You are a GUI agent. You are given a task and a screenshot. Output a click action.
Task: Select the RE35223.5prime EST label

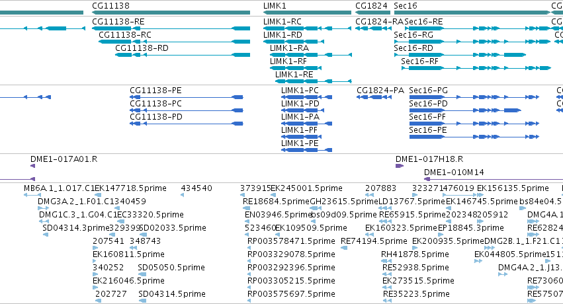click(x=417, y=294)
